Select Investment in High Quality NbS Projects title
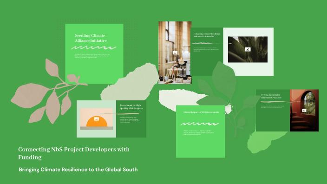 pos(131,107)
